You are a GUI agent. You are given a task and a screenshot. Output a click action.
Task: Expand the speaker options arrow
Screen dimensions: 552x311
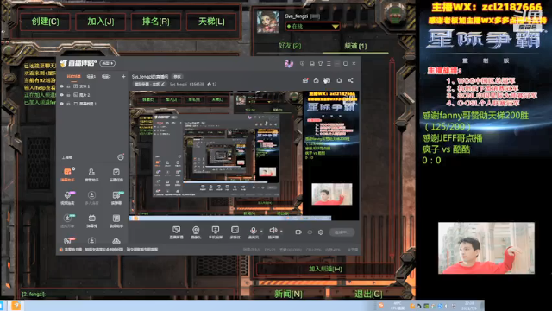tap(281, 231)
